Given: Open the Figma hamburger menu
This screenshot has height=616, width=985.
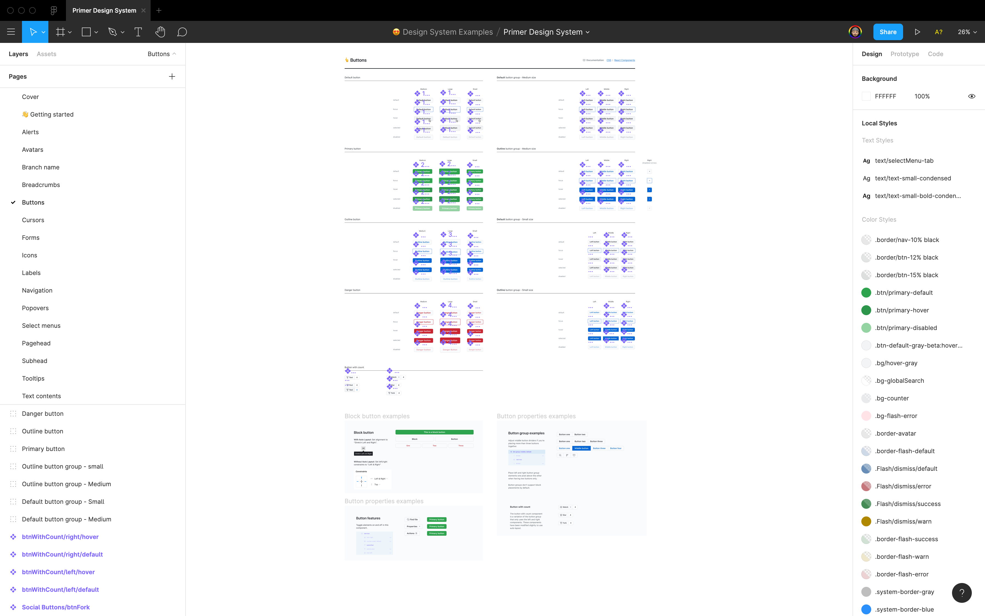Looking at the screenshot, I should coord(11,32).
